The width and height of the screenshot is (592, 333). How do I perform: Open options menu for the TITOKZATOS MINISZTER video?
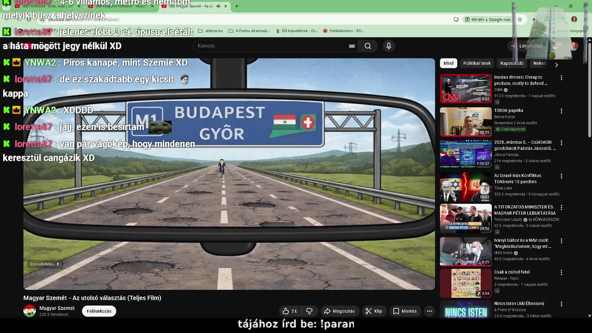(x=561, y=208)
